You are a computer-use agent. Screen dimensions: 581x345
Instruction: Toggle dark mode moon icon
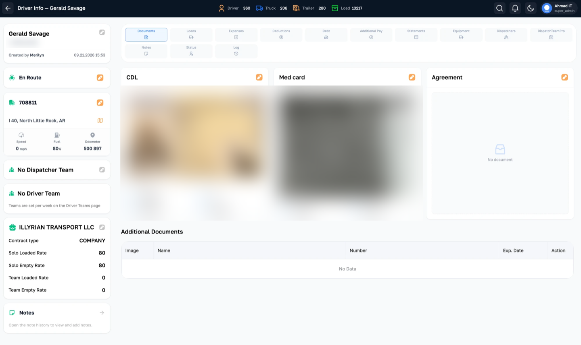(531, 8)
